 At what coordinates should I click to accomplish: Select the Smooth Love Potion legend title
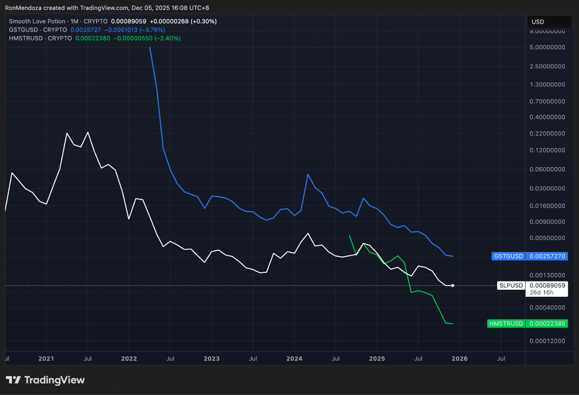click(x=37, y=21)
